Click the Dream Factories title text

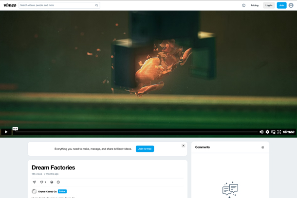point(53,167)
